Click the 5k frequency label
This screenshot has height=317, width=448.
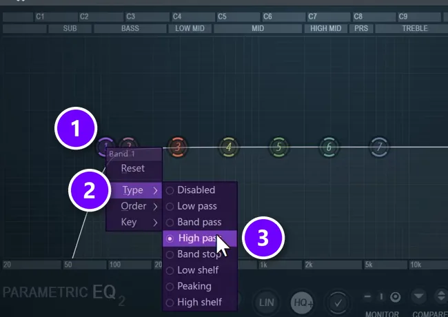(369, 265)
